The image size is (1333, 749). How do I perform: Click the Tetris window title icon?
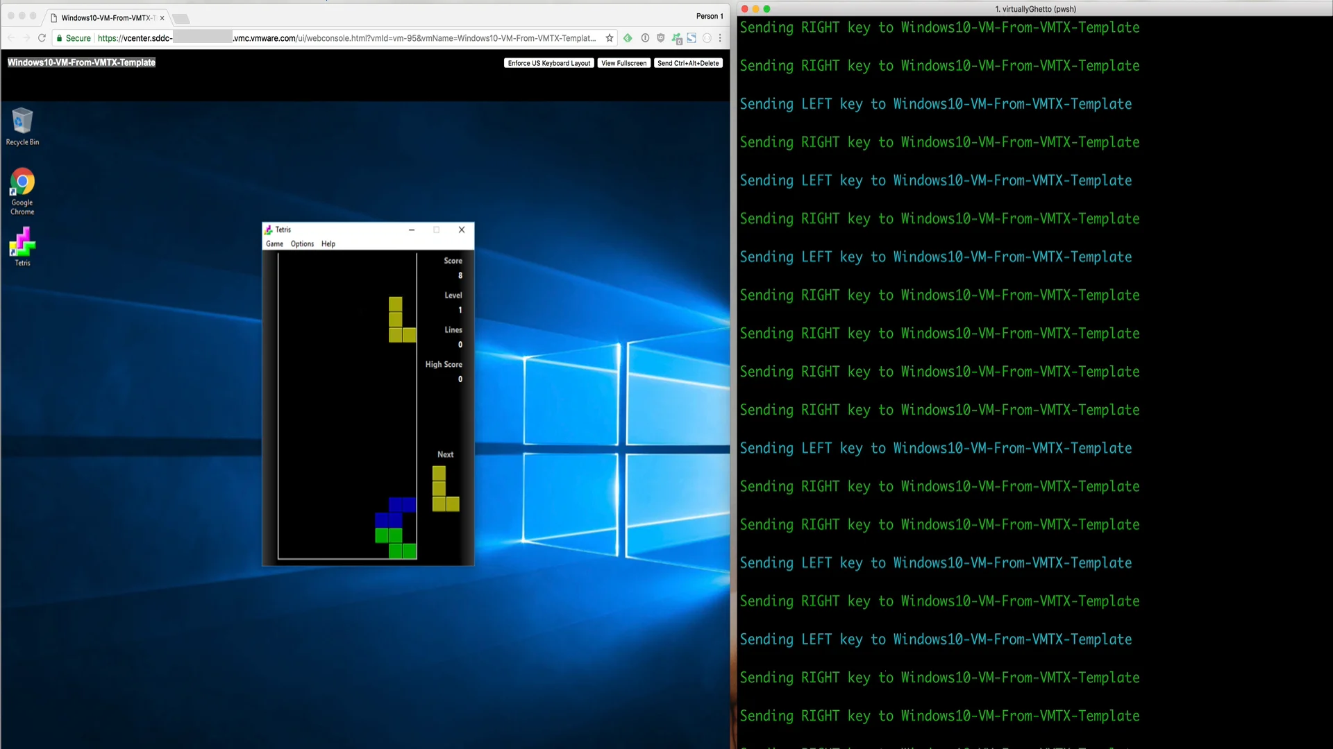pyautogui.click(x=269, y=230)
